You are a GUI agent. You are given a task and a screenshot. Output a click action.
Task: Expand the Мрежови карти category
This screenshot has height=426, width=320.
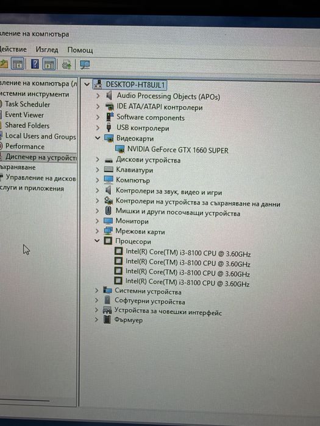[x=97, y=231]
